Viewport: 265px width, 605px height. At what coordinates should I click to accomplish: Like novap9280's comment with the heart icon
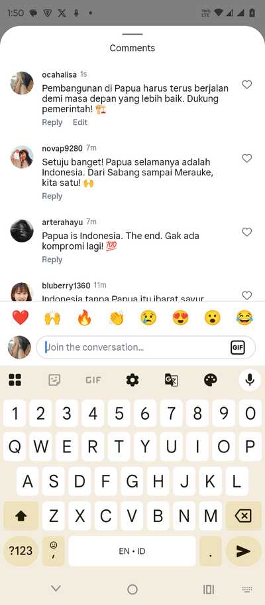[x=246, y=158]
